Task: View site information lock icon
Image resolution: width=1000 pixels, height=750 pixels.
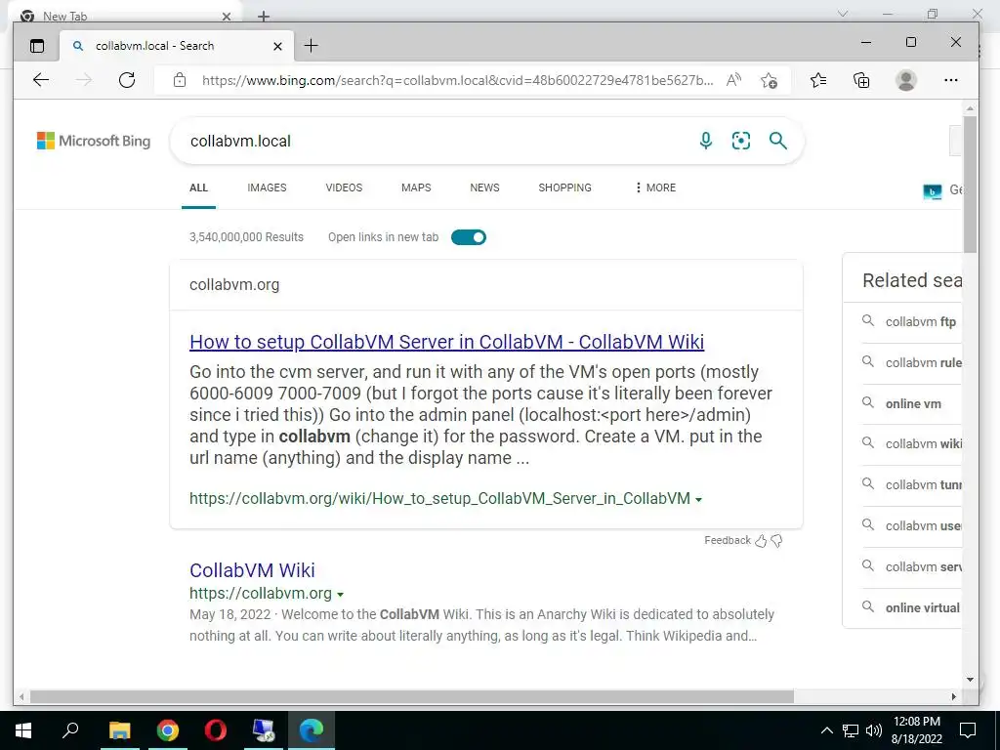Action: pyautogui.click(x=180, y=80)
